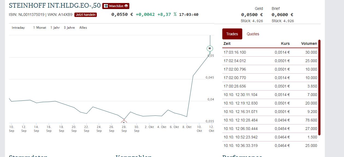
Task: Click the Brief price 0,0600 €
Action: coord(282,15)
